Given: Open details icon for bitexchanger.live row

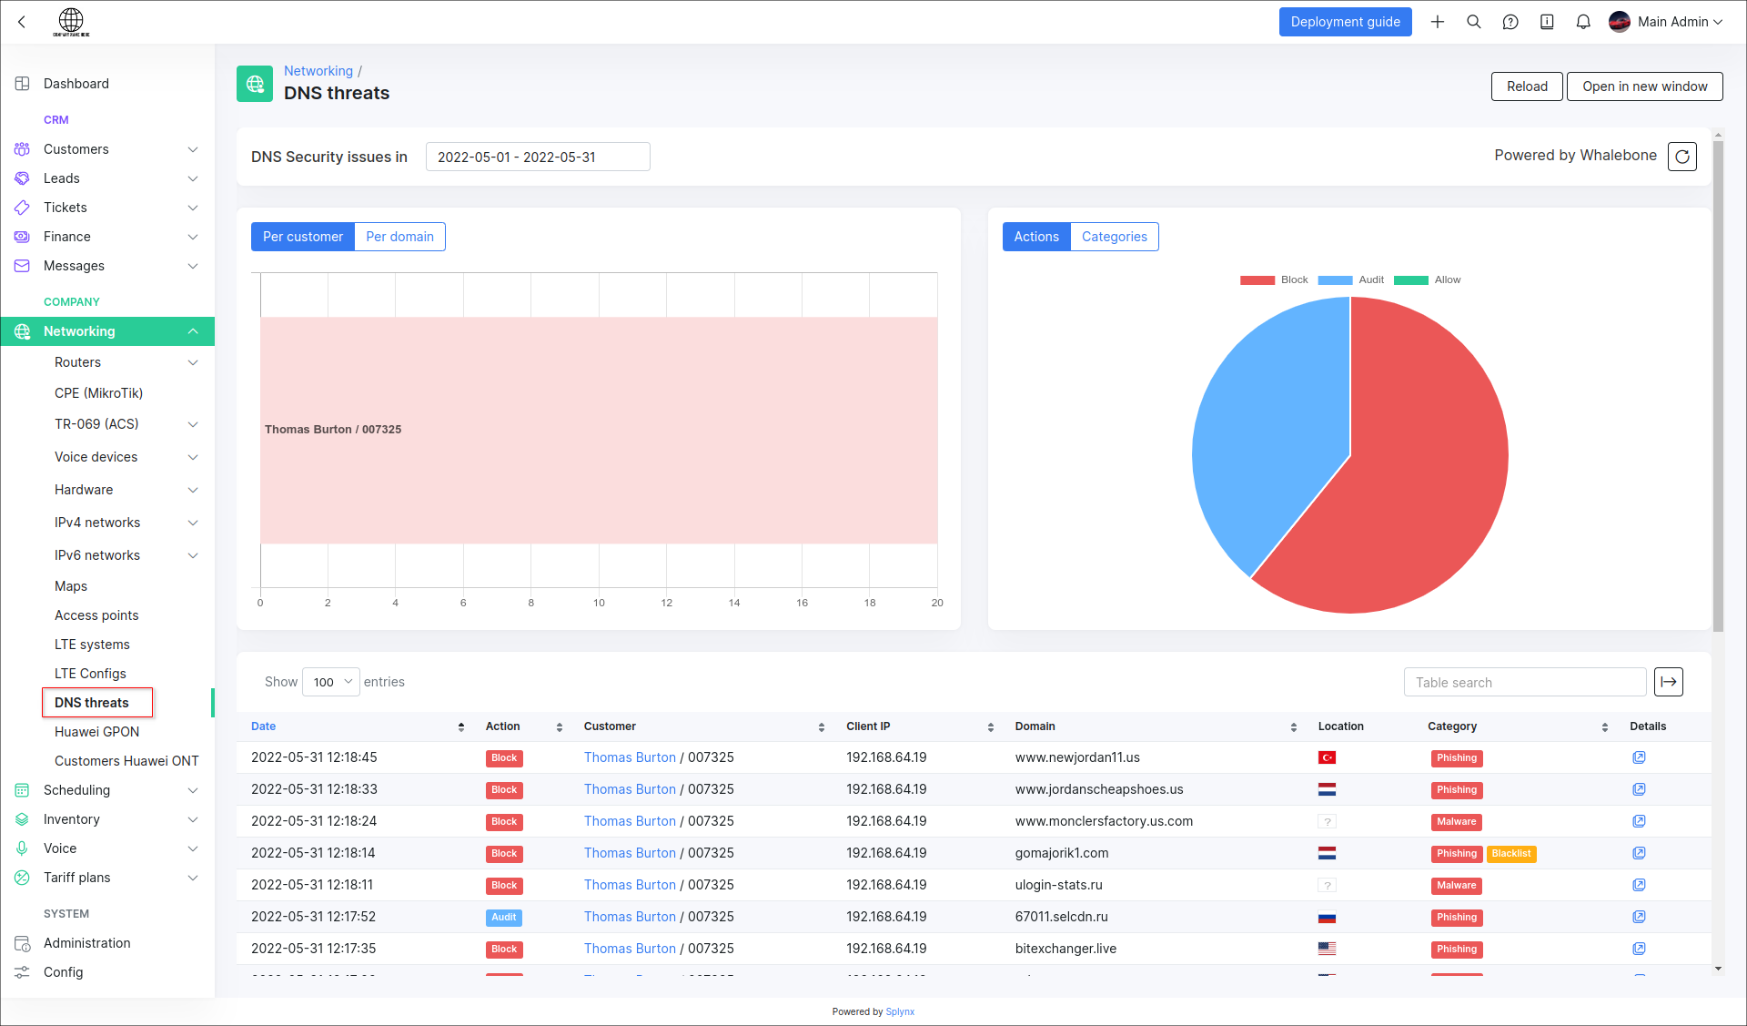Looking at the screenshot, I should tap(1639, 949).
